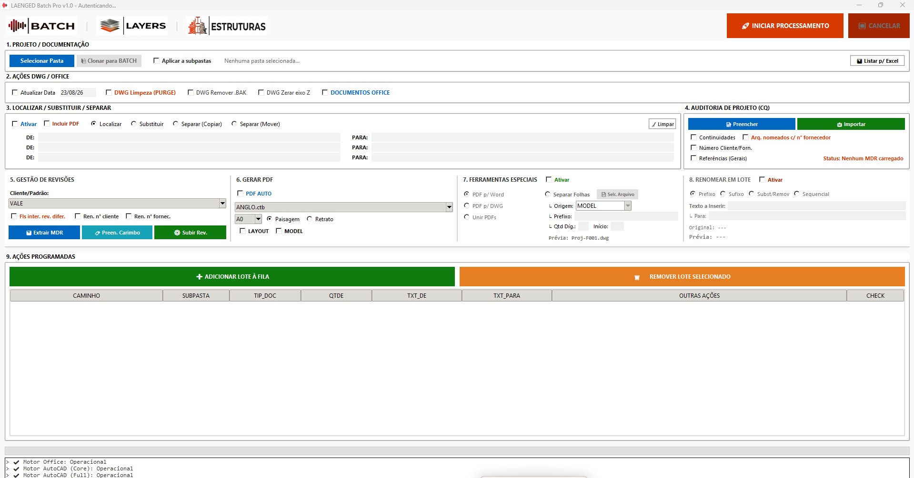Enable PDF AUTO checkbox

click(x=240, y=193)
